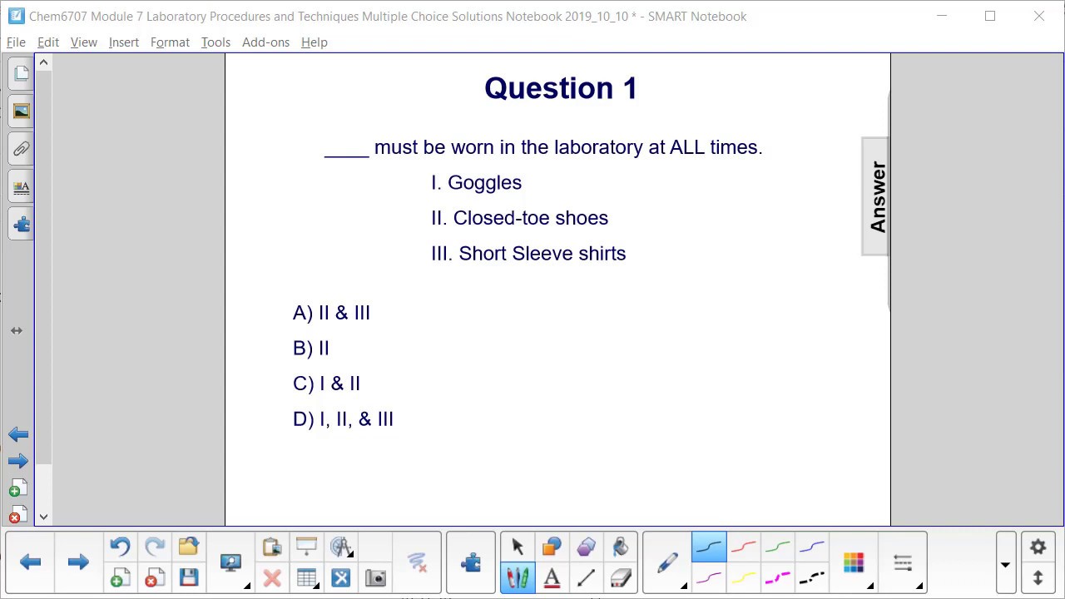This screenshot has width=1065, height=599.
Task: Expand the color palette dropdown
Action: point(856,564)
